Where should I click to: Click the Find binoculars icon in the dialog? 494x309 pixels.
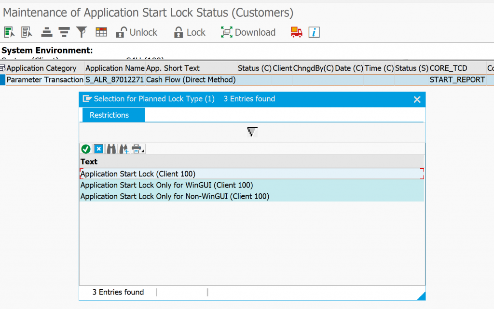[110, 149]
